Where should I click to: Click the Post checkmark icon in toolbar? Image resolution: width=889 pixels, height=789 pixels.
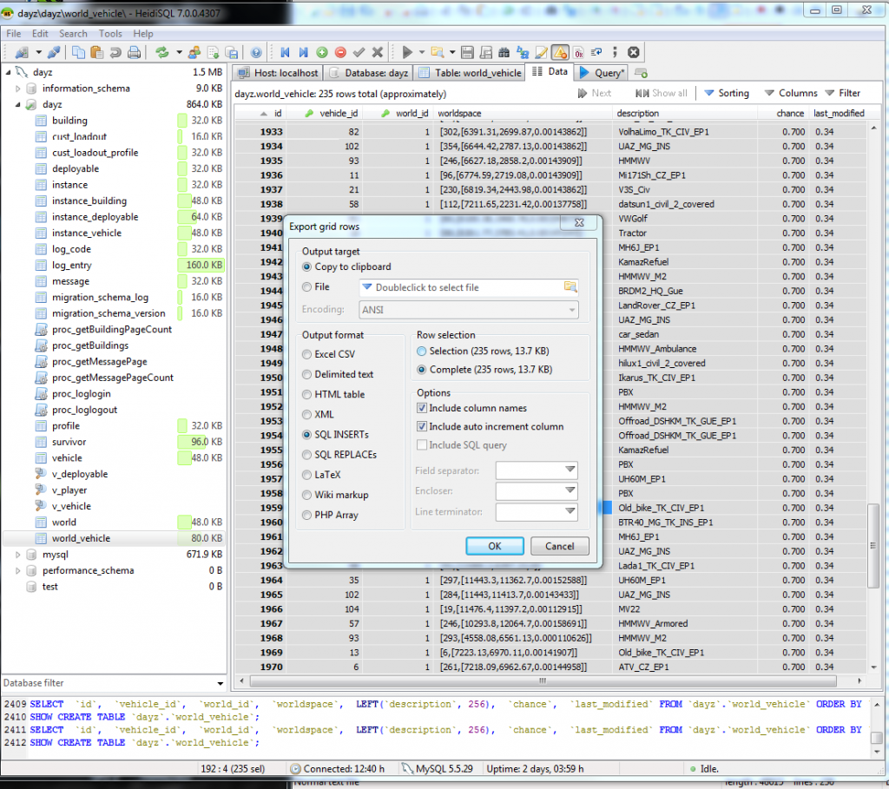click(359, 53)
